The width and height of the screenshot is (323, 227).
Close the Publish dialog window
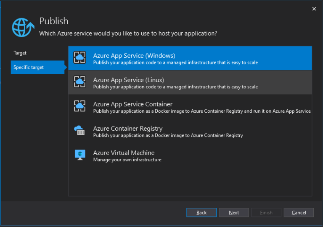point(314,9)
